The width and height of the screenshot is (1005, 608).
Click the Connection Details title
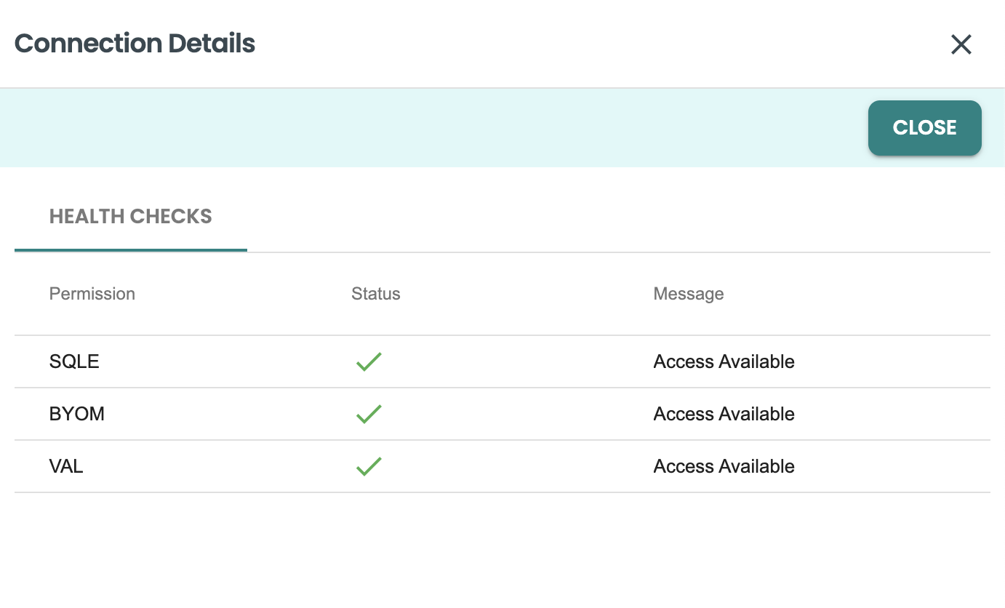[135, 44]
